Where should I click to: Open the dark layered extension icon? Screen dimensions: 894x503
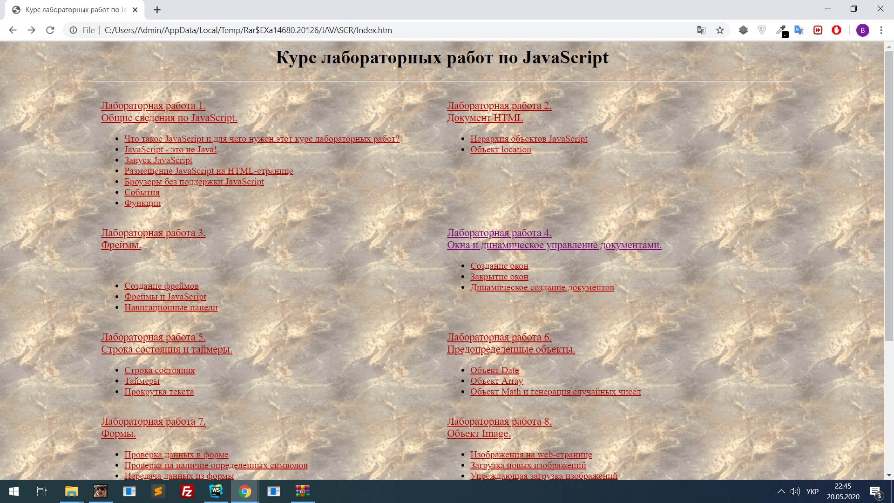coord(743,30)
